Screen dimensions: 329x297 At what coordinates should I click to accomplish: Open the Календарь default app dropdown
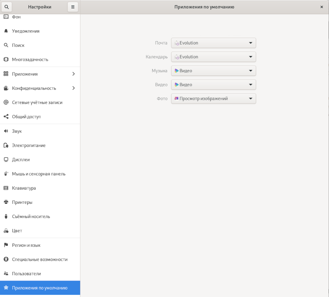(213, 57)
